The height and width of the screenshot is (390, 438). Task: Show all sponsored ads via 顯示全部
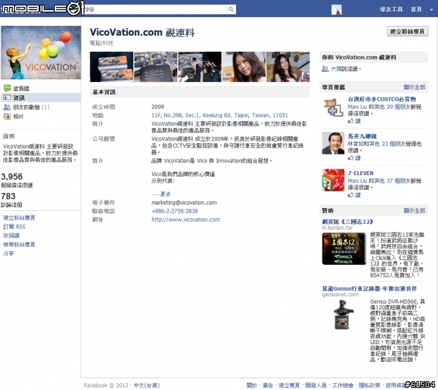click(x=414, y=211)
